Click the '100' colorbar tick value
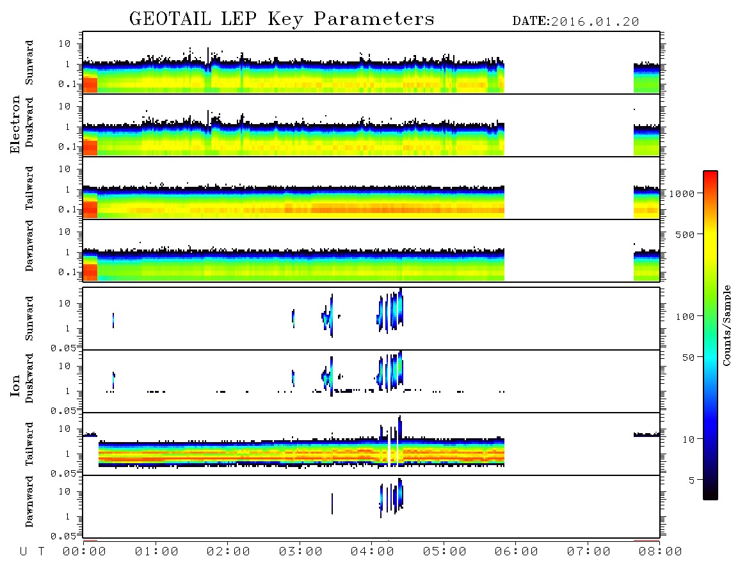The width and height of the screenshot is (731, 563). [x=686, y=317]
